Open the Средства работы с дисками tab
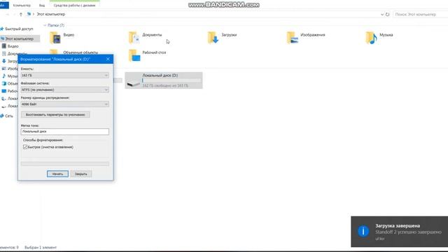This screenshot has height=252, width=448. [74, 6]
